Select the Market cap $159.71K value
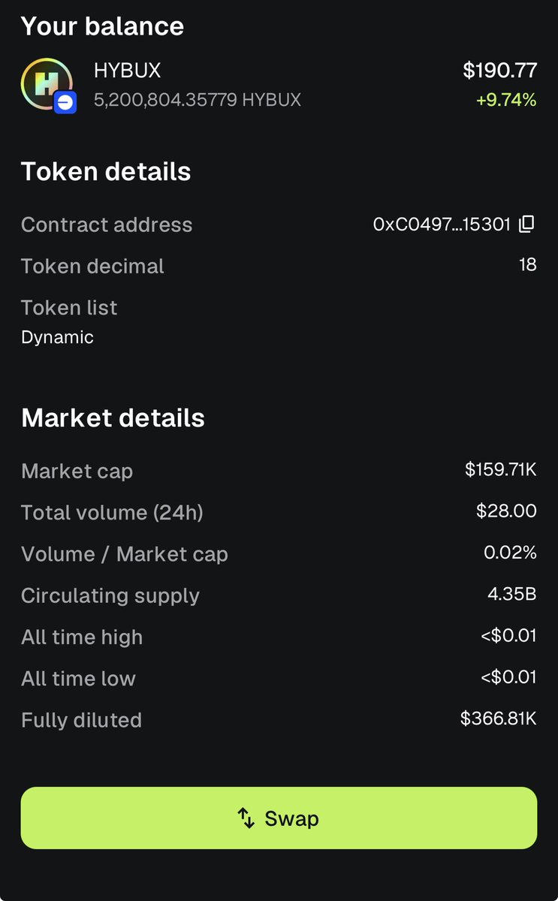The height and width of the screenshot is (901, 558). 500,470
